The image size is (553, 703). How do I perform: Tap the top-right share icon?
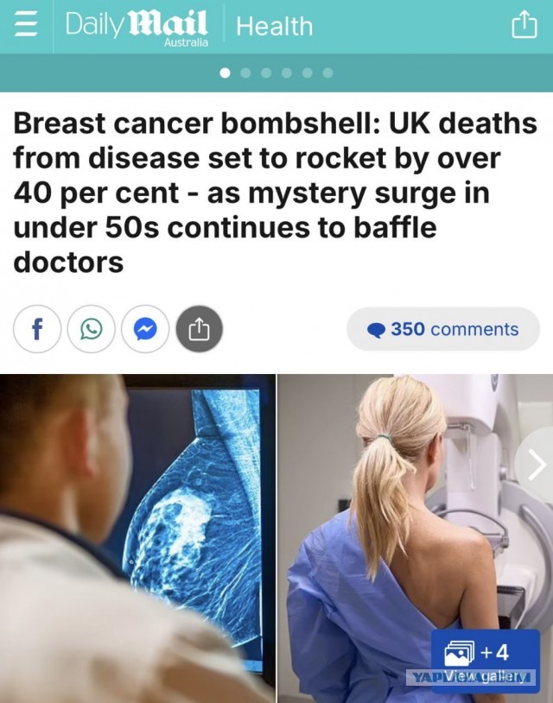(x=524, y=25)
